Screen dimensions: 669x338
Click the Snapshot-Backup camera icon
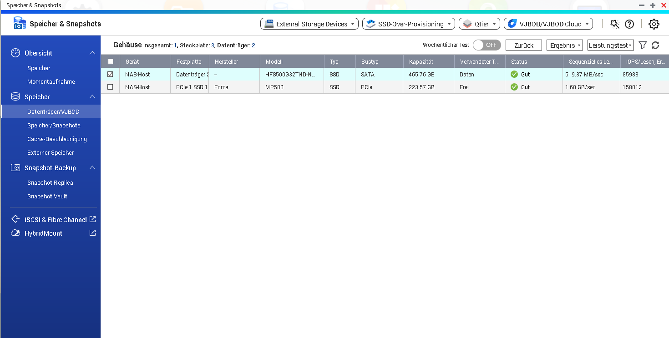tap(14, 167)
